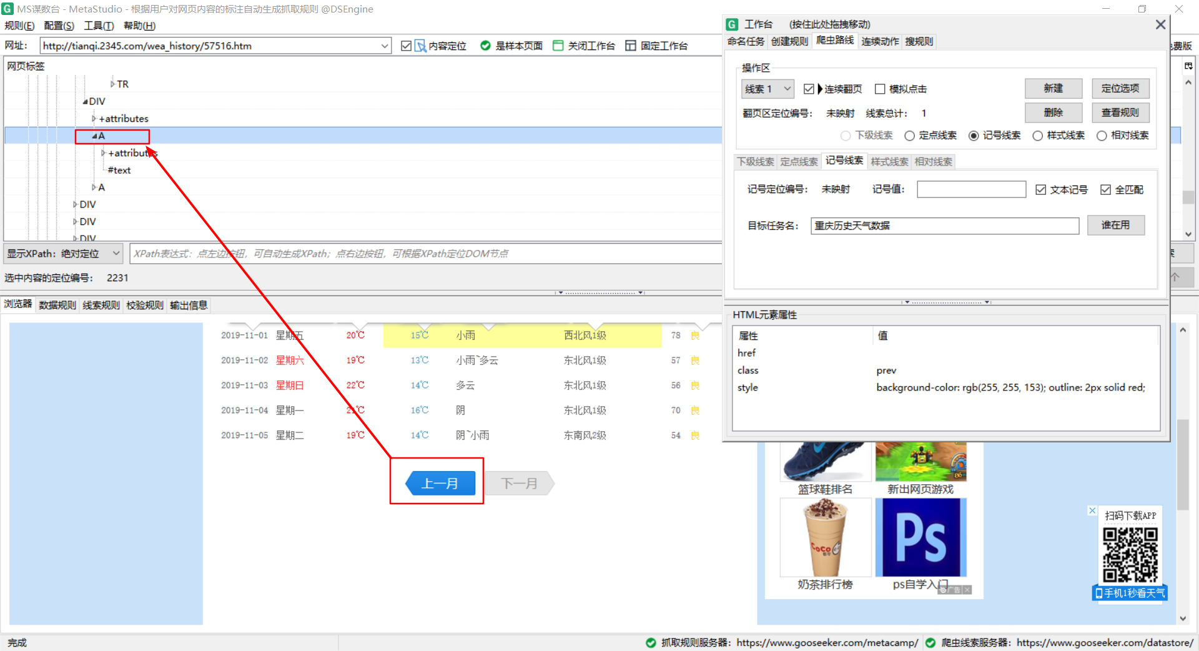Switch to the 连续动作 tab
The image size is (1199, 651).
879,41
